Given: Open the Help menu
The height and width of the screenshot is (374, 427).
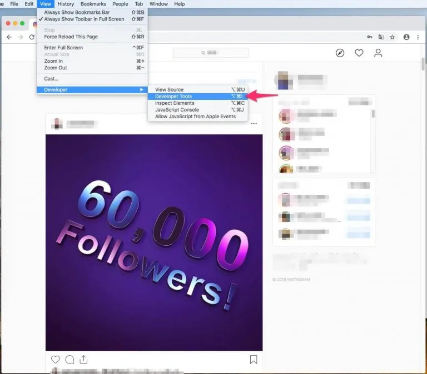Looking at the screenshot, I should pyautogui.click(x=180, y=4).
